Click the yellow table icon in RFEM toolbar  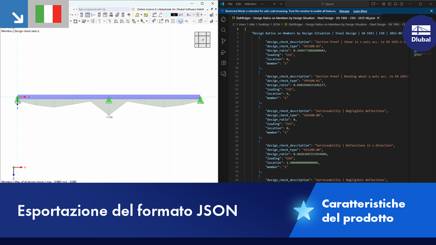pos(146,15)
